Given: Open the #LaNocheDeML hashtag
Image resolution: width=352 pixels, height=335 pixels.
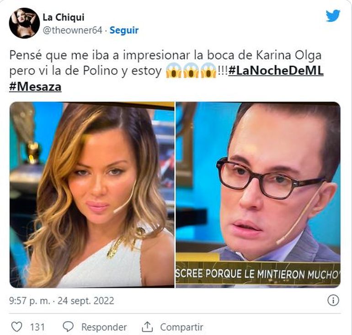Looking at the screenshot, I should click(x=276, y=70).
